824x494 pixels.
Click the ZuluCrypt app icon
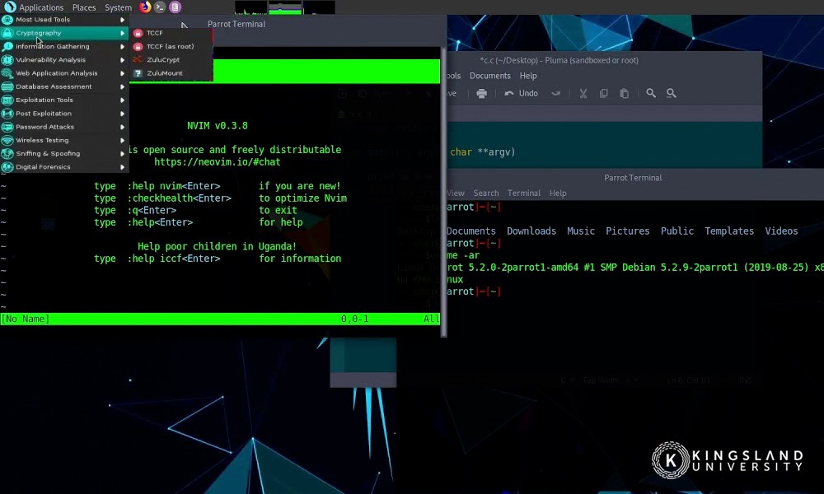pyautogui.click(x=138, y=60)
